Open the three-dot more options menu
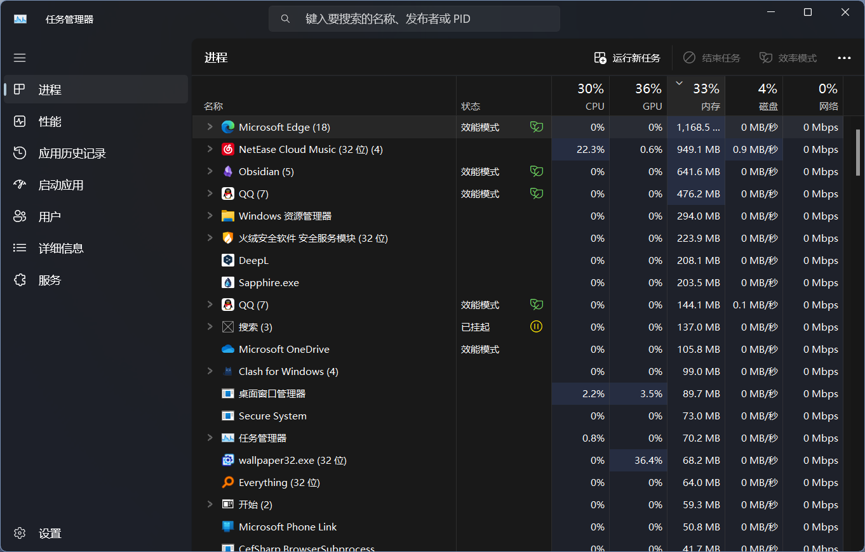 coord(844,58)
